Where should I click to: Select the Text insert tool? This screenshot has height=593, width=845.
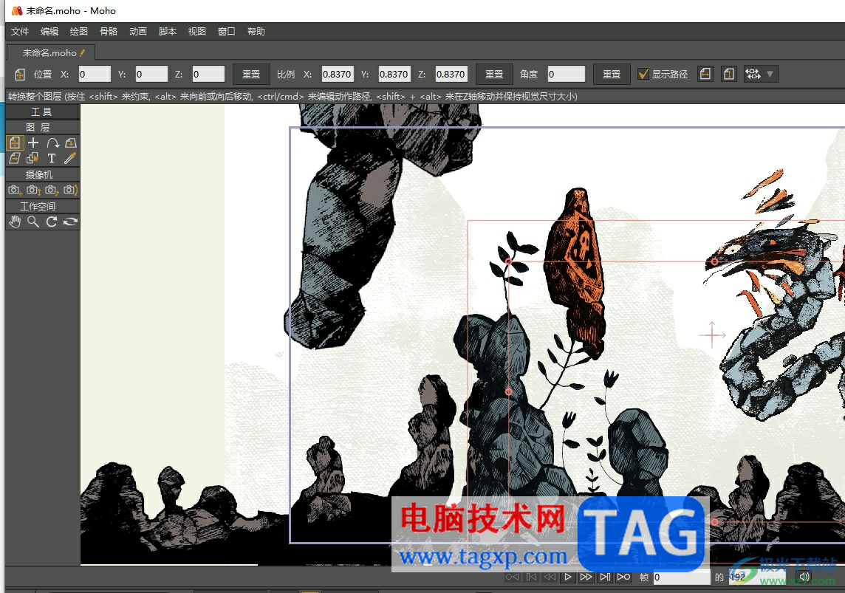[52, 158]
